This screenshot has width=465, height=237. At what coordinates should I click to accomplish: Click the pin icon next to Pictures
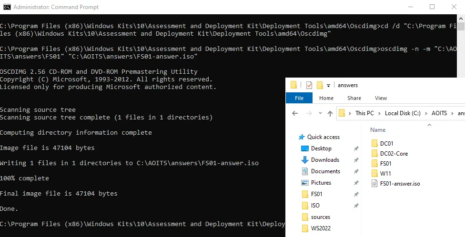tap(356, 183)
